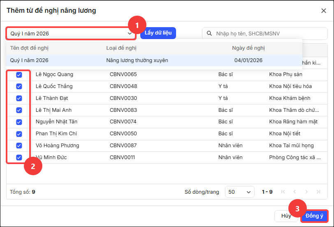The image size is (334, 227).
Task: Click employee code CBNV0087
Action: pyautogui.click(x=123, y=146)
